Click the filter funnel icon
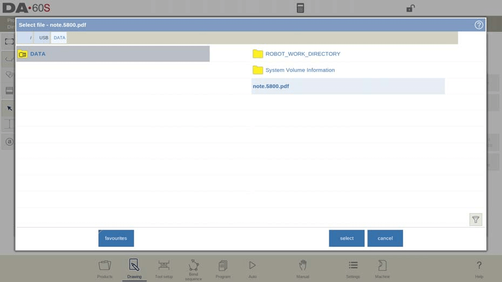 pos(475,219)
